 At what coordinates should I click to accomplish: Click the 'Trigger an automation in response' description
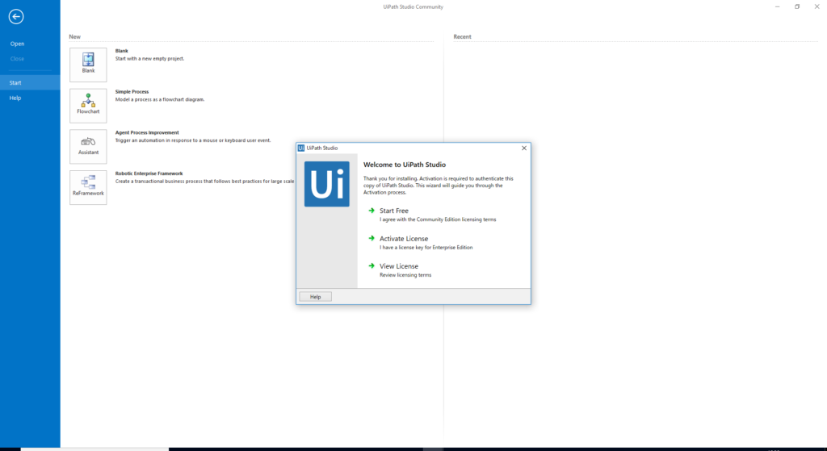click(x=193, y=140)
